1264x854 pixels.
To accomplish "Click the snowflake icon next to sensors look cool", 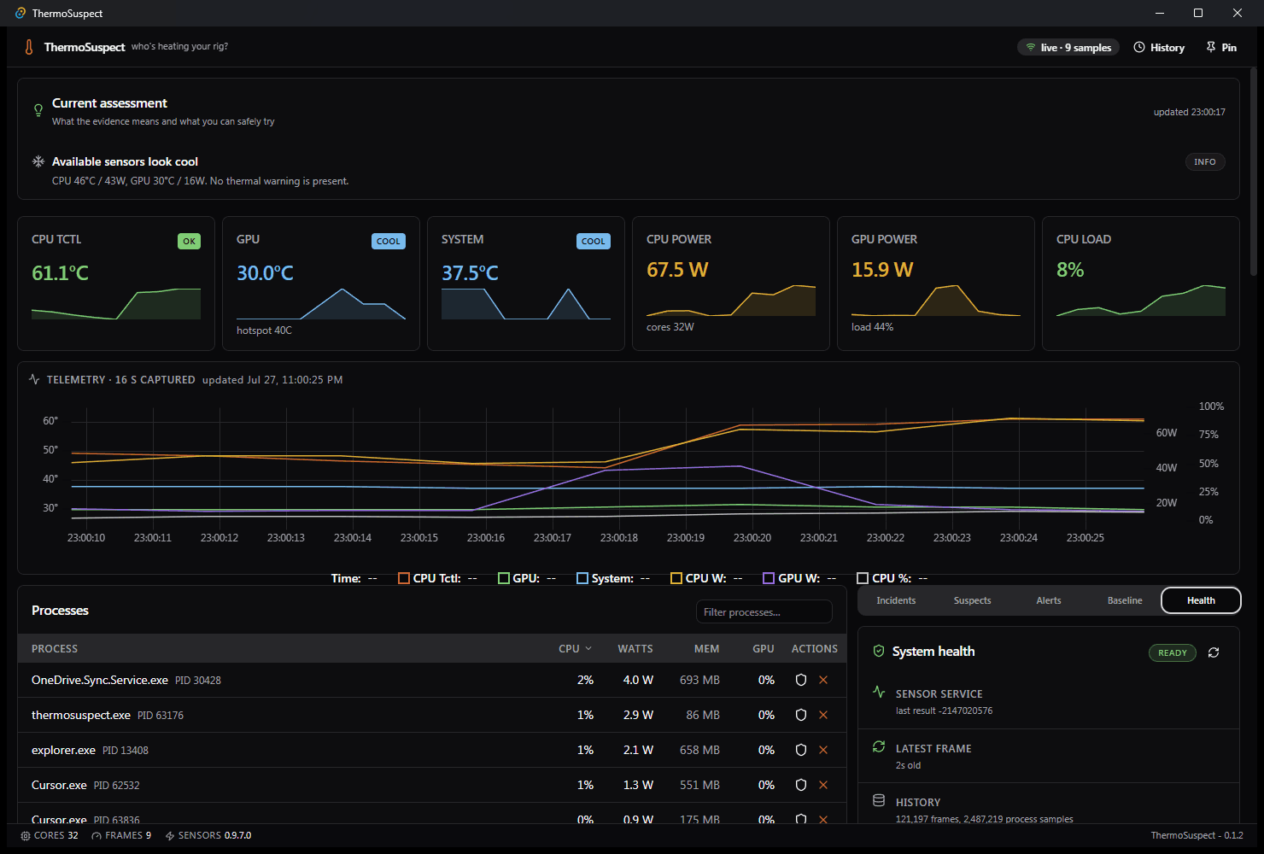I will (x=38, y=161).
